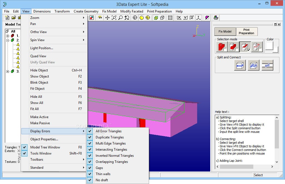This screenshot has height=184, width=285.
Task: Click the X axis view icon
Action: point(179,18)
